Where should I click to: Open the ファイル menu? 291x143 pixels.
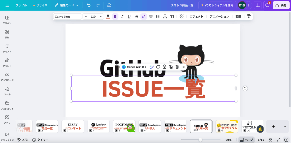click(21, 5)
